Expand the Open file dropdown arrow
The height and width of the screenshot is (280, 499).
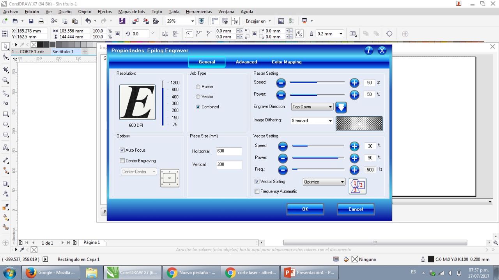[x=22, y=21]
